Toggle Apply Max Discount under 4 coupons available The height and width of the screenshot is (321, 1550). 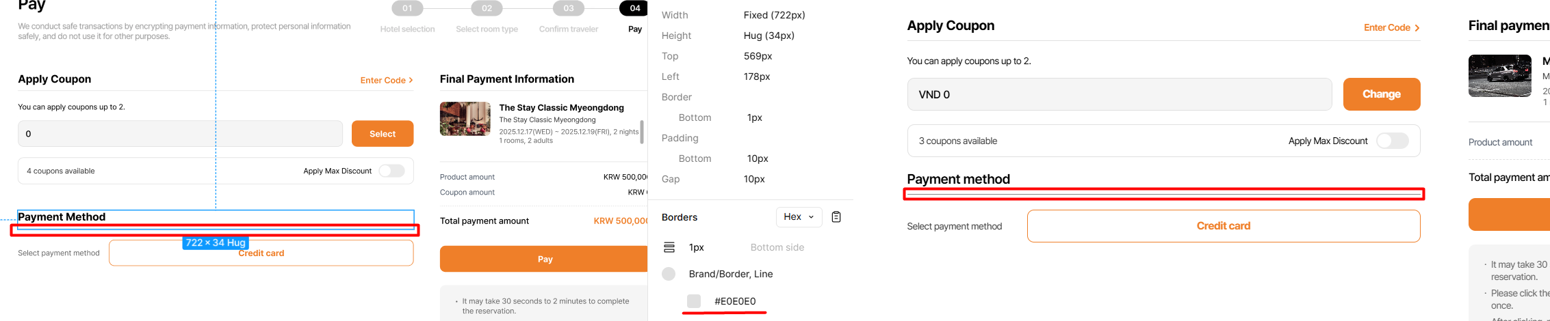(392, 171)
